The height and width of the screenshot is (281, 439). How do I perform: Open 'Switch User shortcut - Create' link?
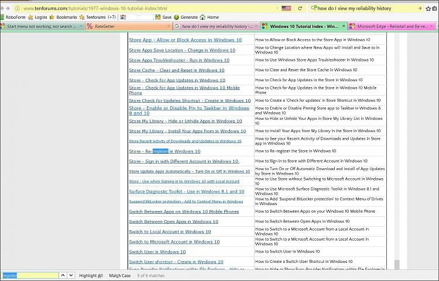click(x=176, y=262)
